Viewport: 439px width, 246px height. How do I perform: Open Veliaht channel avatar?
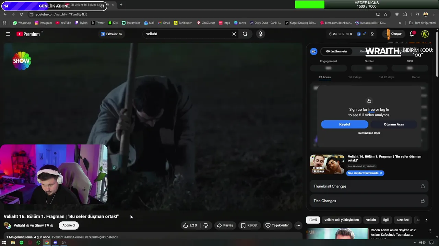[x=7, y=225]
